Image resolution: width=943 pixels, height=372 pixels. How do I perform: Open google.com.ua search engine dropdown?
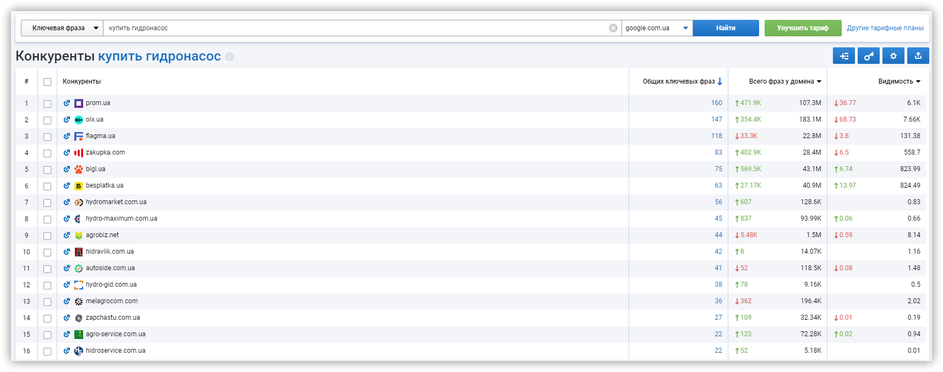click(657, 28)
